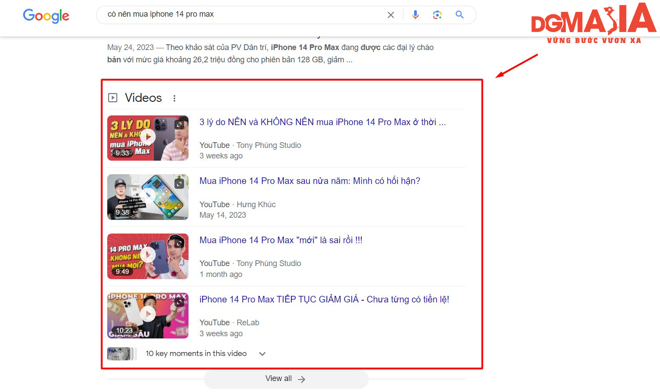Click 'YouTube · Hưng Khúc' source text
Screen dimensions: 660x392
point(238,205)
